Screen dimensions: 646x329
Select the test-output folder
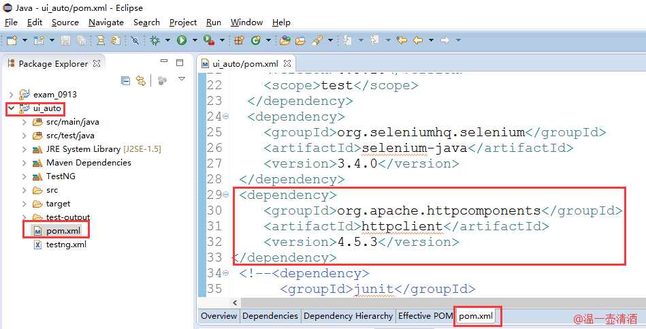point(67,217)
